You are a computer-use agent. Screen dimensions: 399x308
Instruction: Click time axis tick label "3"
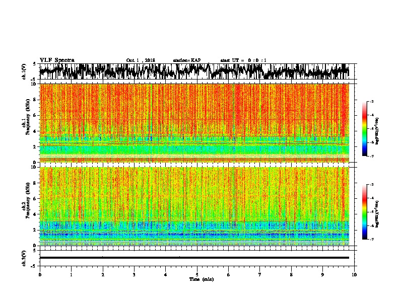134,275
